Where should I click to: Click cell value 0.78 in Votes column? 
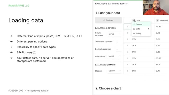point(158,33)
